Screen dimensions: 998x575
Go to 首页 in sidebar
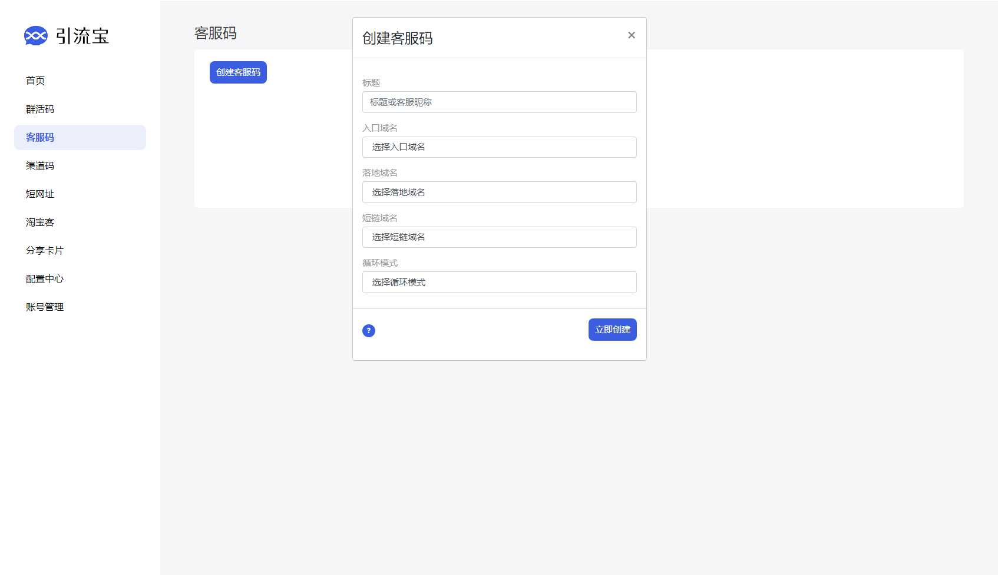pyautogui.click(x=35, y=81)
